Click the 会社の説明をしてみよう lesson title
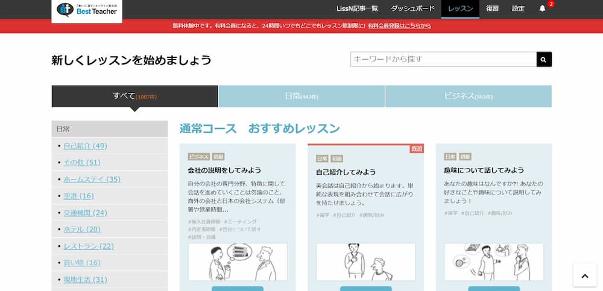This screenshot has width=603, height=291. [x=224, y=170]
